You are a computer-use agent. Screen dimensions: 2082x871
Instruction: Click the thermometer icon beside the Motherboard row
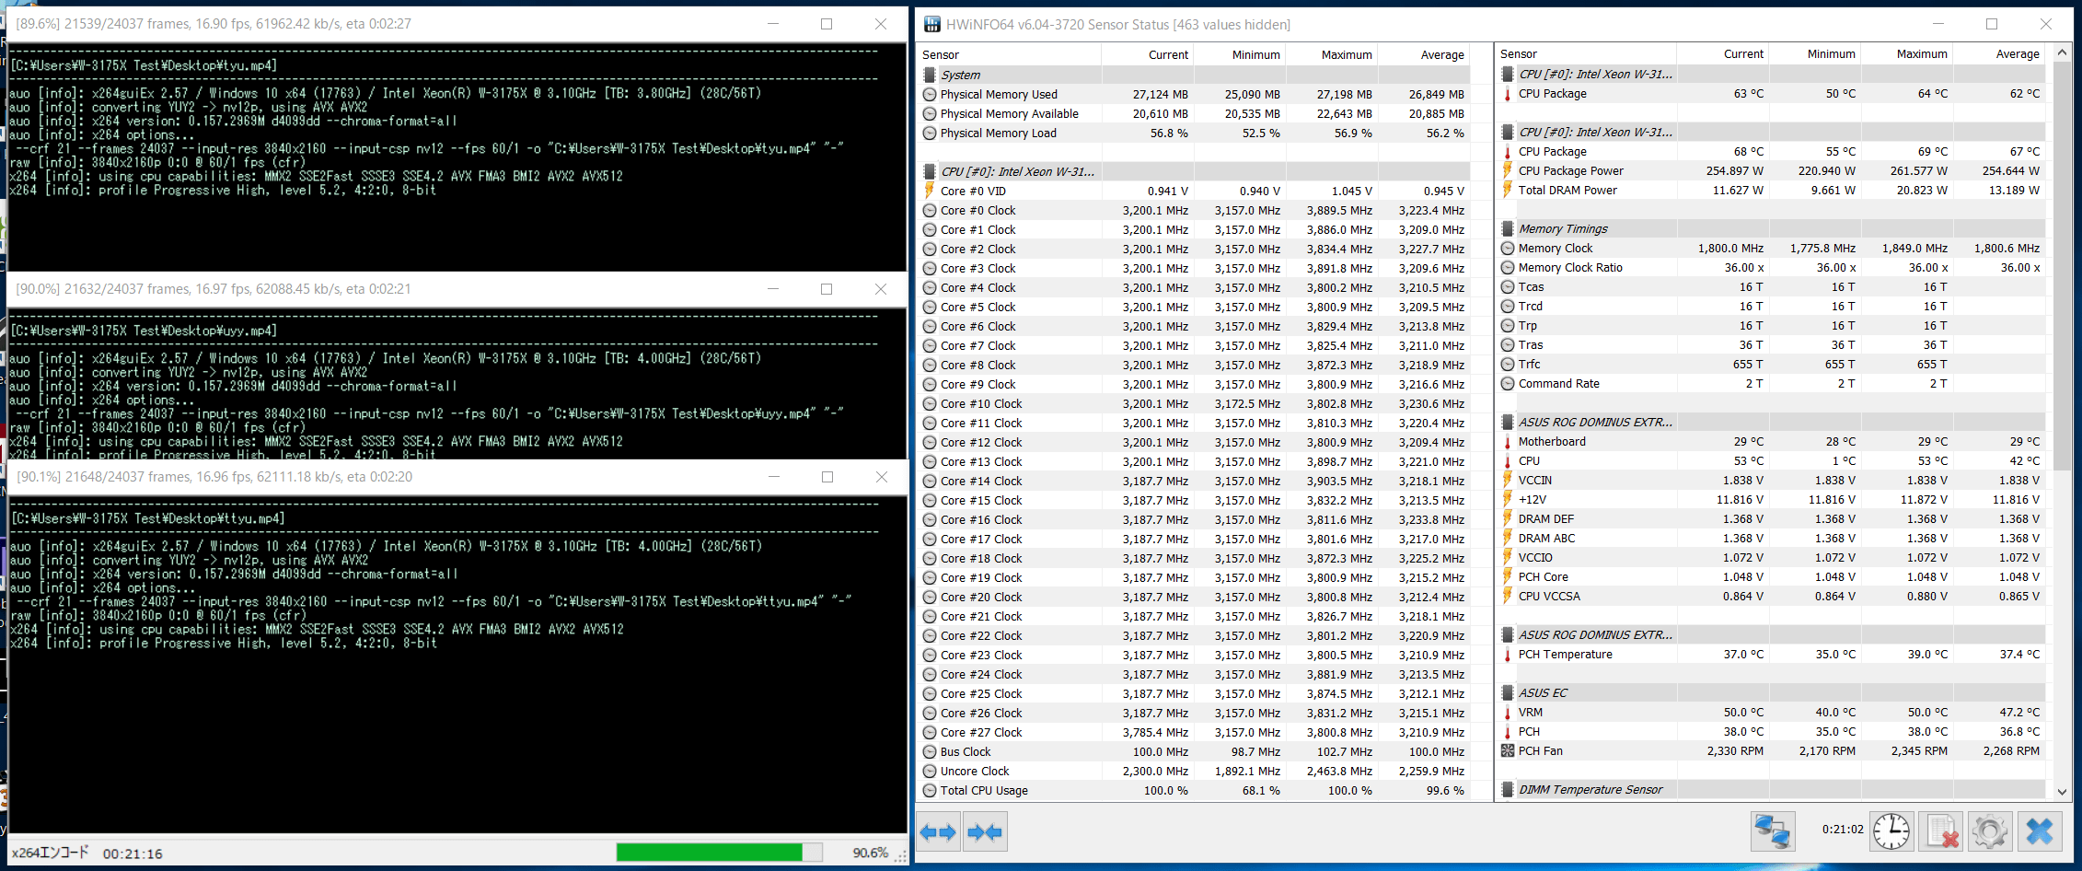tap(1508, 441)
